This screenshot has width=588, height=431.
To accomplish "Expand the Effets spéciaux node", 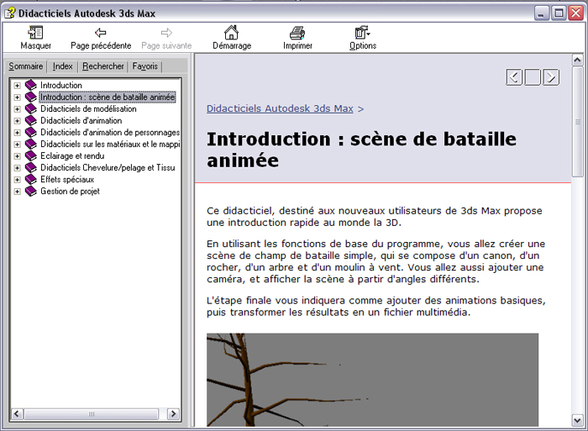I will (x=17, y=180).
